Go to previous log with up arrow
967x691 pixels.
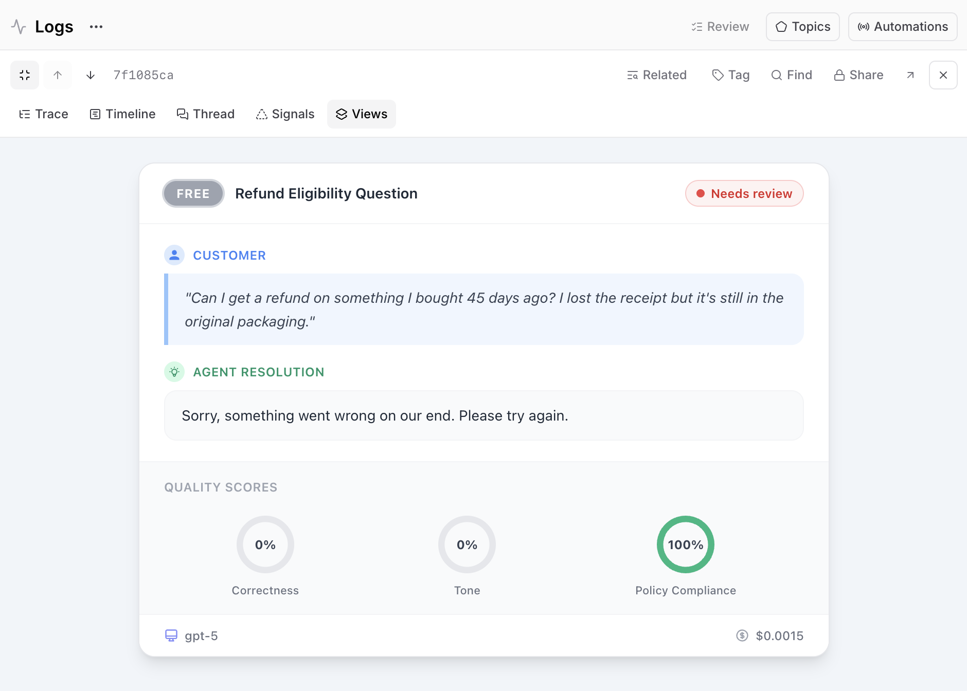click(x=58, y=75)
